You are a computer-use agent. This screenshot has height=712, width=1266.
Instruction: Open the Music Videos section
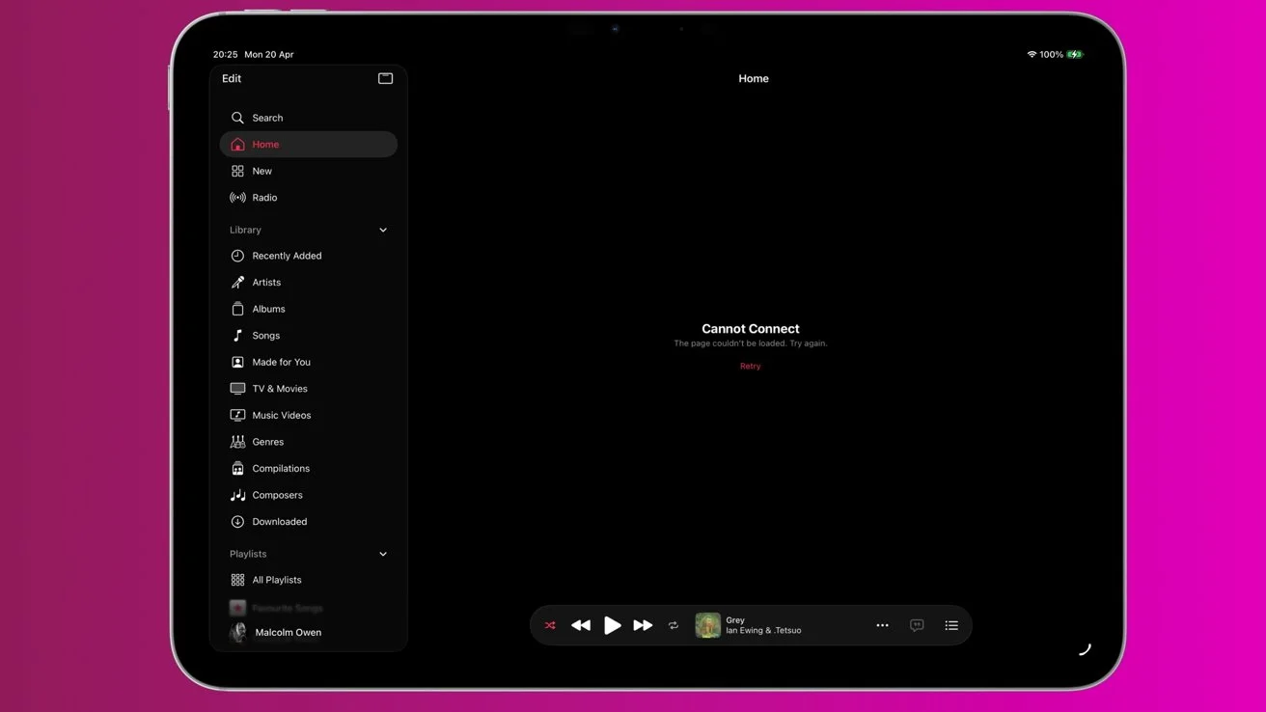(x=281, y=415)
